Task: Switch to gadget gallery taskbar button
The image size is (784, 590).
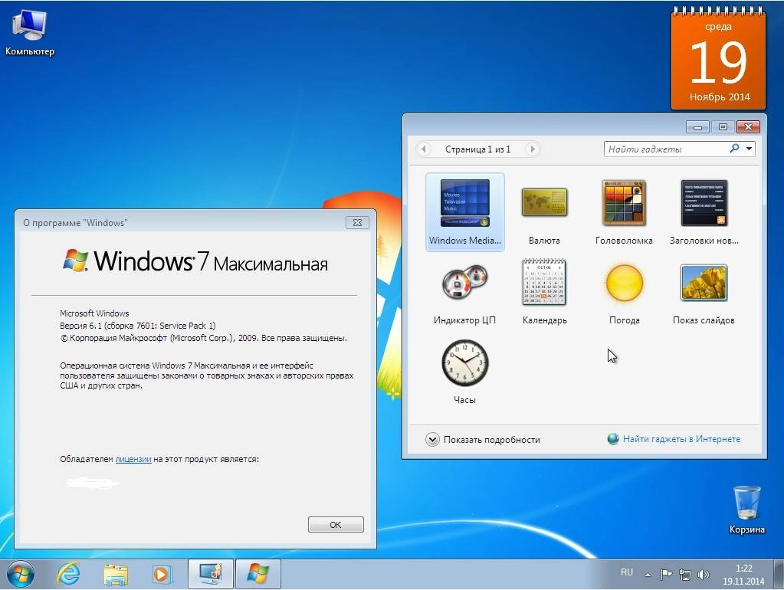Action: click(x=211, y=574)
